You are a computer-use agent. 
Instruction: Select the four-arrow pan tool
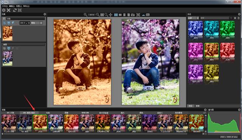point(110,15)
